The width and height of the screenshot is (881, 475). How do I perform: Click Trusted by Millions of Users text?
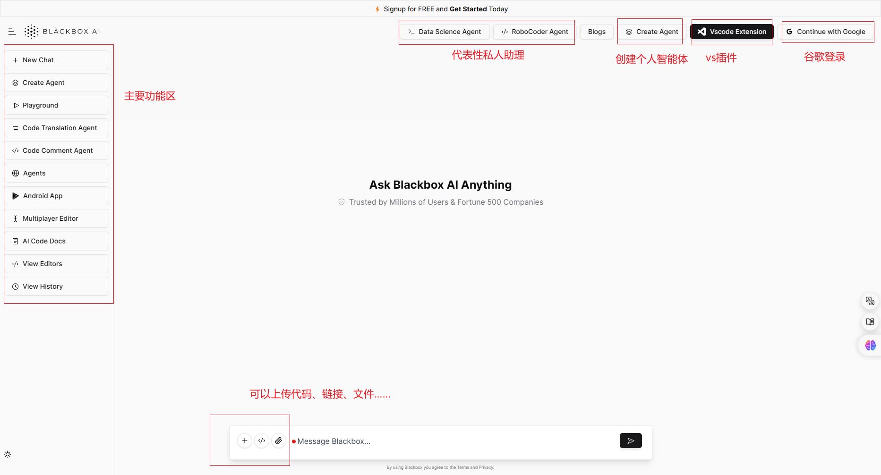click(446, 202)
